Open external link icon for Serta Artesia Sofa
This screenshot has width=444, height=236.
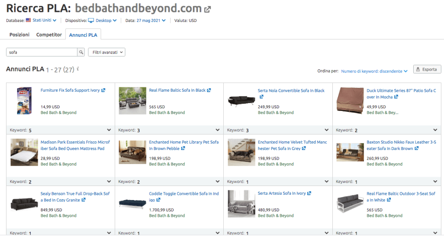(309, 193)
